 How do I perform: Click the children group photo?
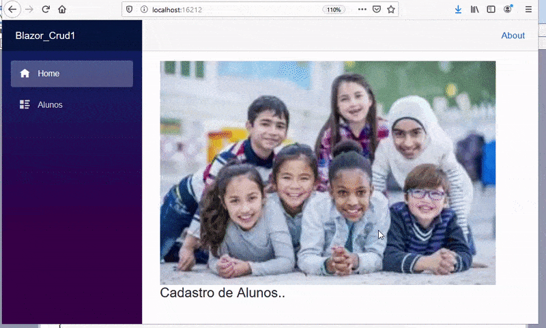point(328,173)
